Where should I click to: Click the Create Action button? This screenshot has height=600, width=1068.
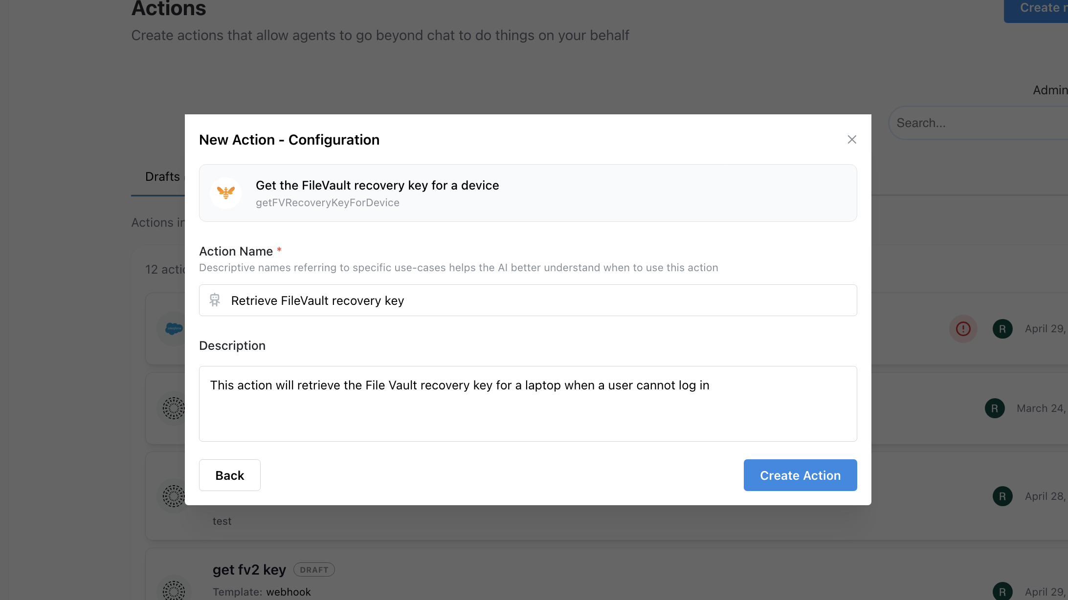point(800,475)
